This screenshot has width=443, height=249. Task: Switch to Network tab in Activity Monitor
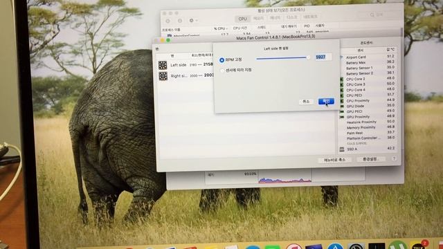point(310,17)
